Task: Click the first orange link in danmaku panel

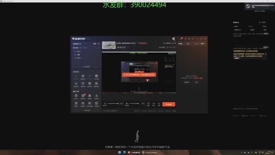Action: [195, 78]
